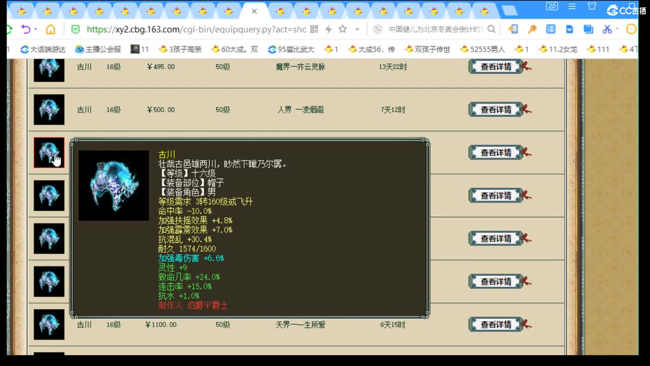The image size is (650, 366).
Task: Click price ¥500.00
Action: point(160,110)
